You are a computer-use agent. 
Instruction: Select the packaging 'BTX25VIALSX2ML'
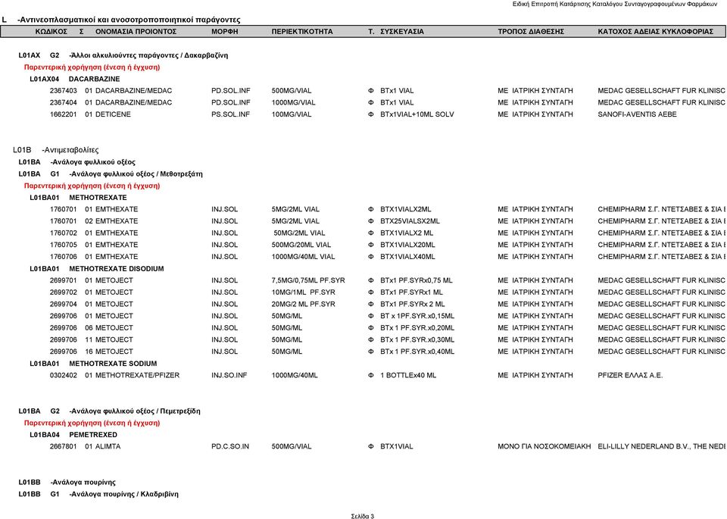click(410, 221)
